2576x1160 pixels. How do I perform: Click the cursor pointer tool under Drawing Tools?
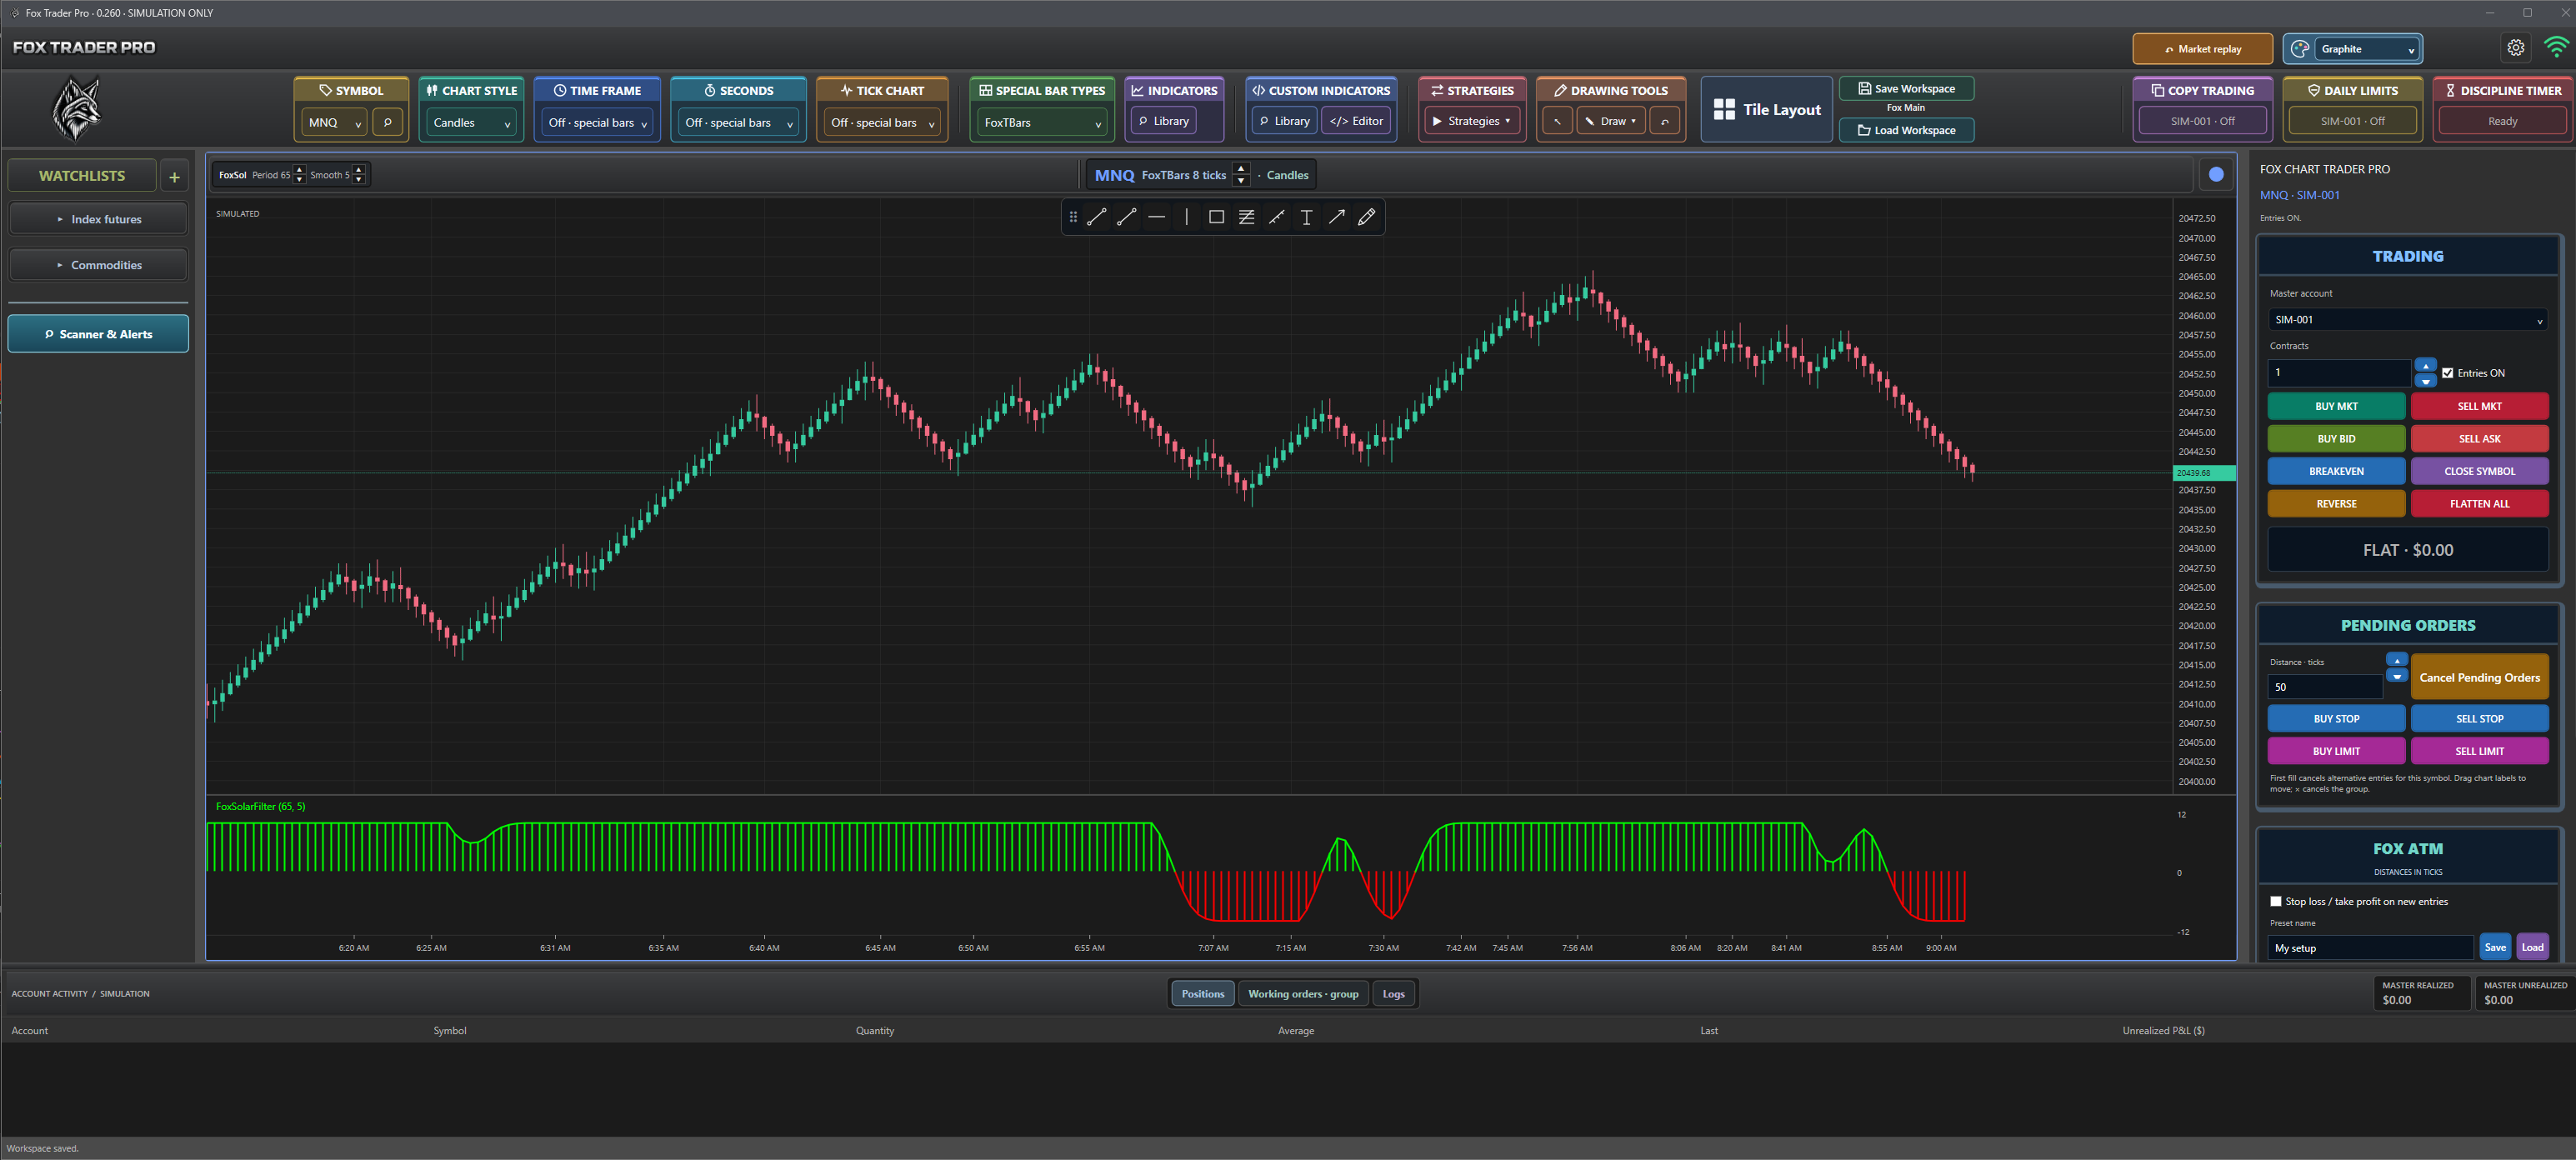point(1557,121)
